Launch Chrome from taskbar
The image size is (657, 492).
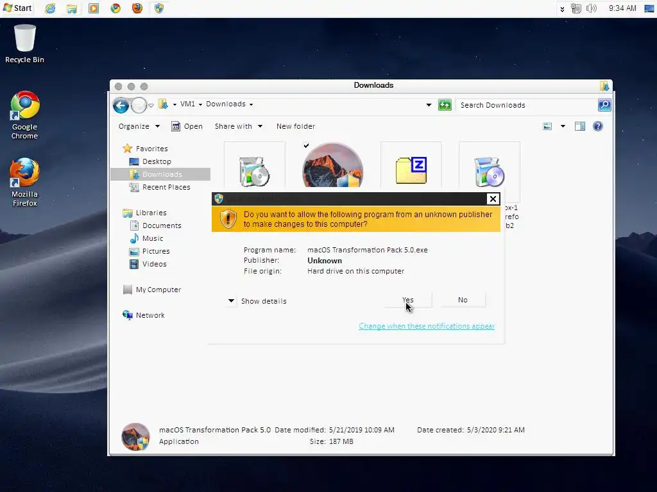tap(115, 8)
